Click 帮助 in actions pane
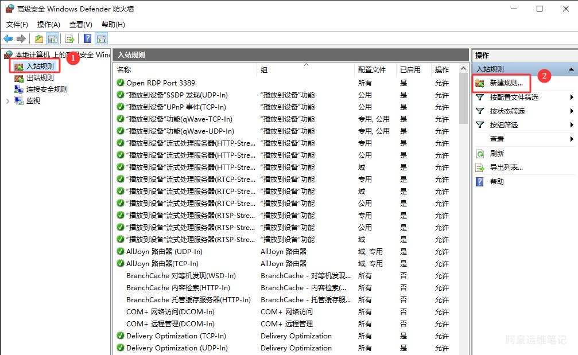 click(496, 182)
